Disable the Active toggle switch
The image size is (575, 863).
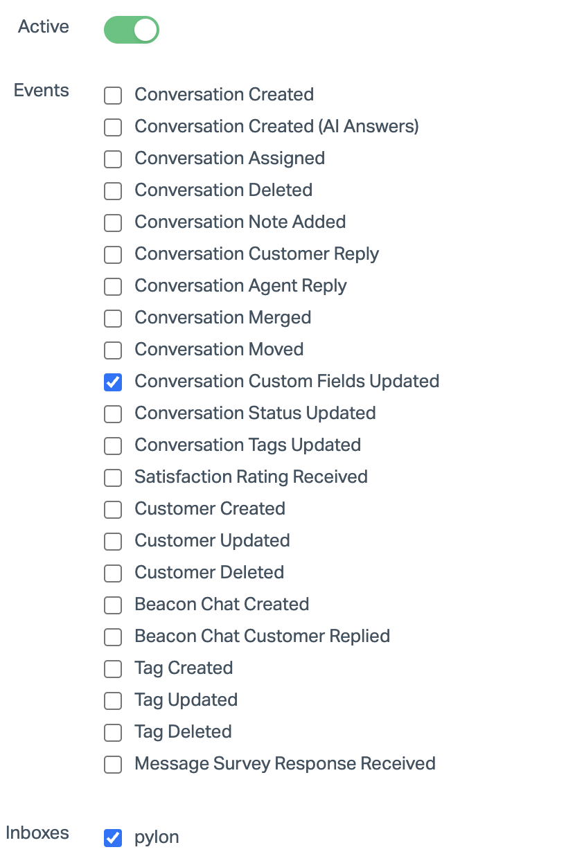[x=131, y=30]
